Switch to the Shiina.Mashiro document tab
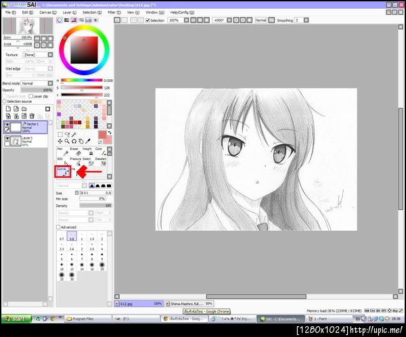The height and width of the screenshot is (337, 406). [x=189, y=304]
